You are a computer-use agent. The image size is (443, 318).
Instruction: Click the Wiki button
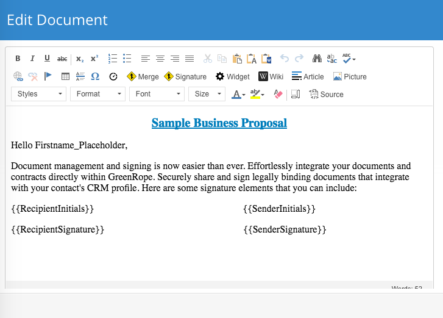tap(271, 76)
